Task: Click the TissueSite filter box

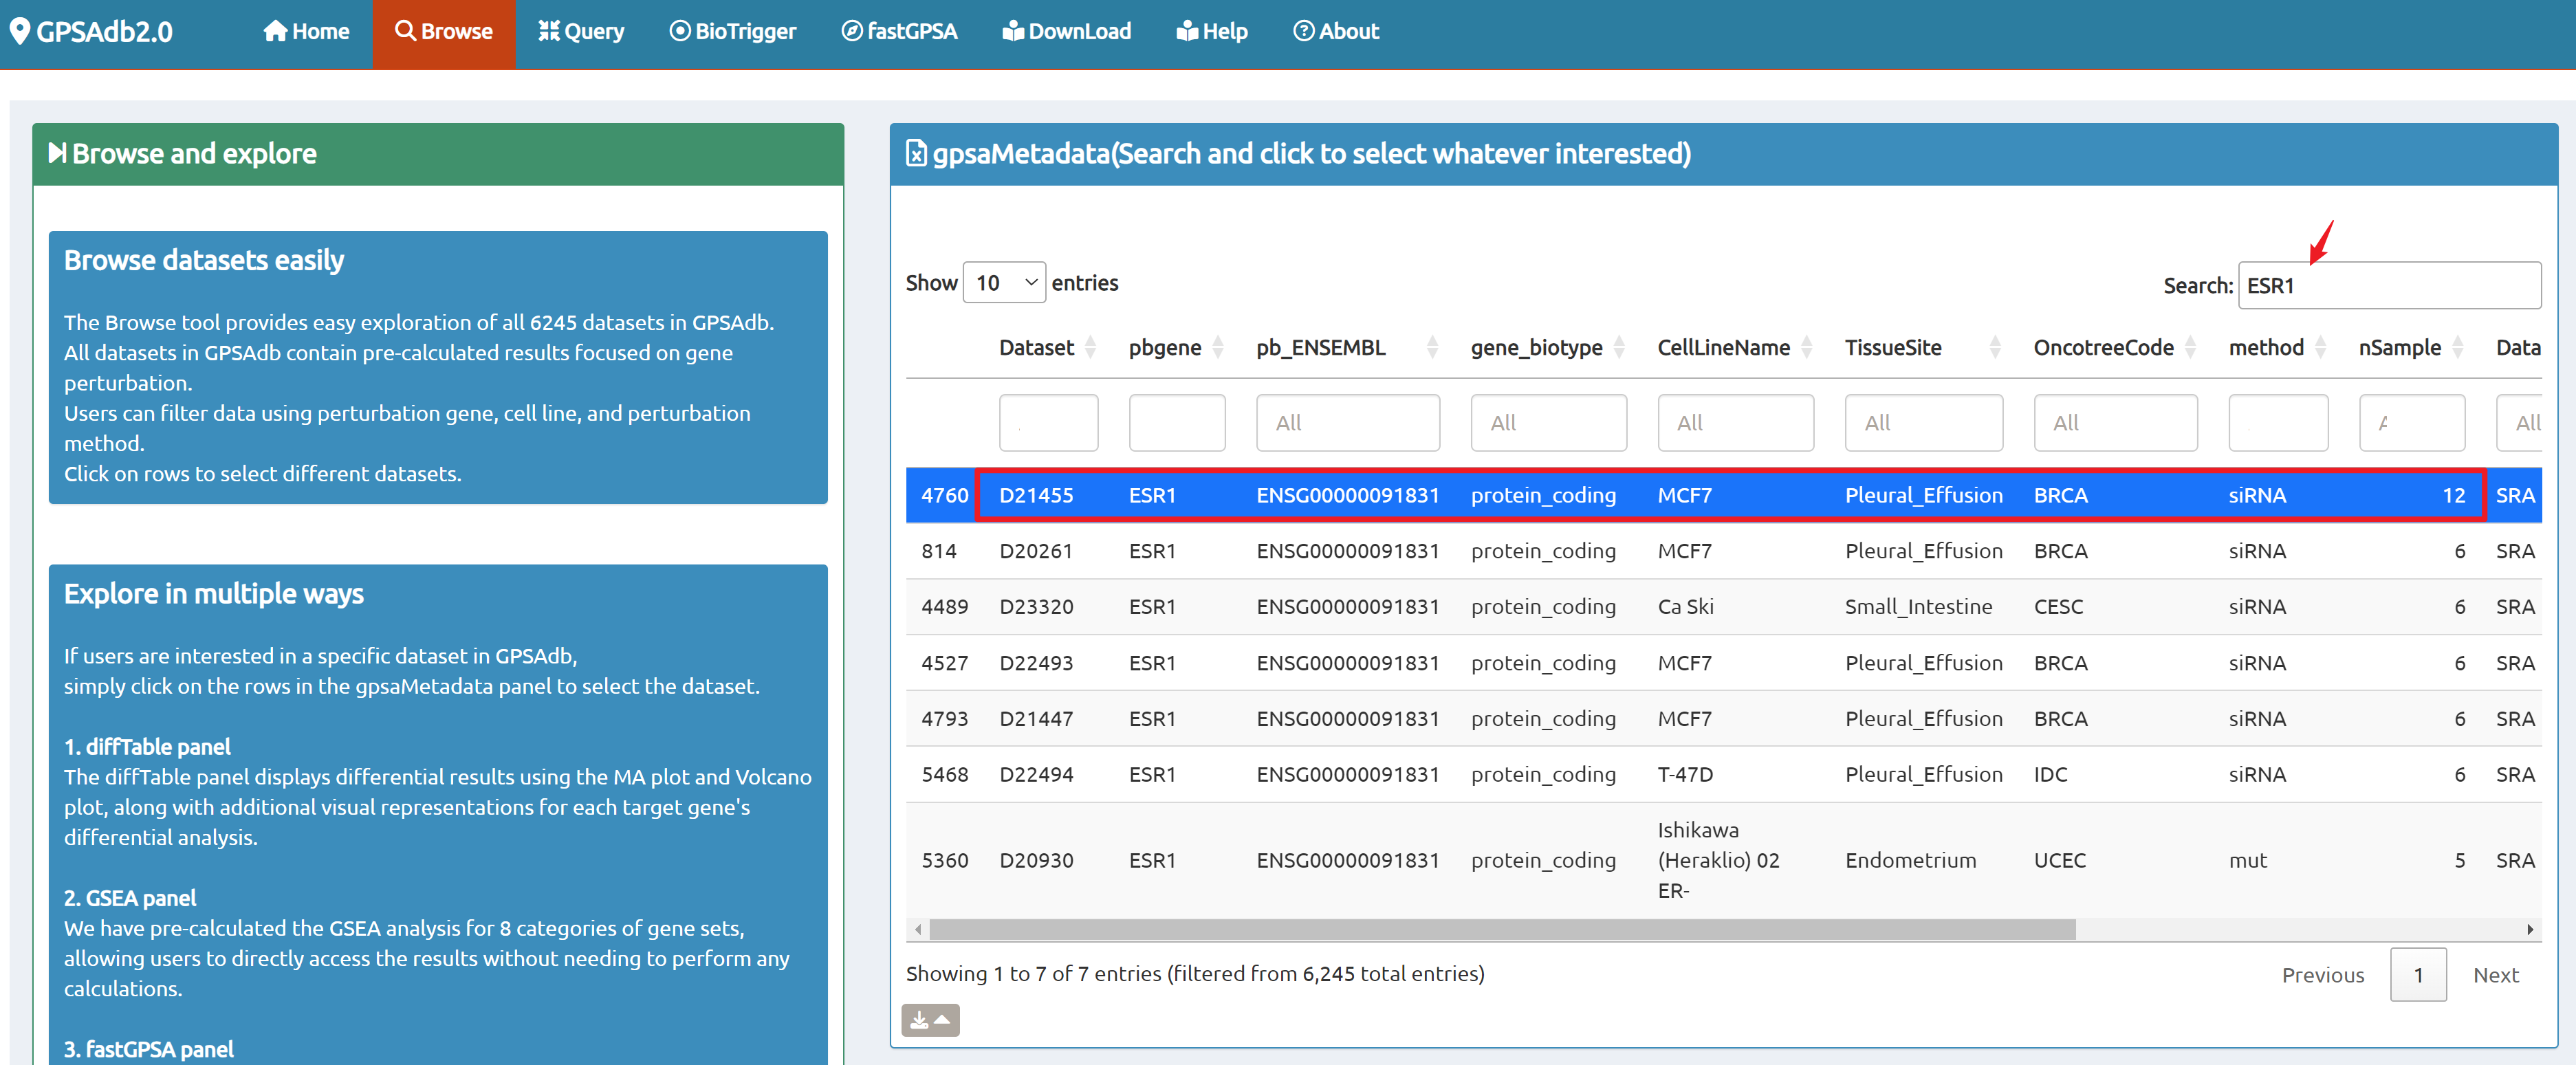Action: point(1924,423)
